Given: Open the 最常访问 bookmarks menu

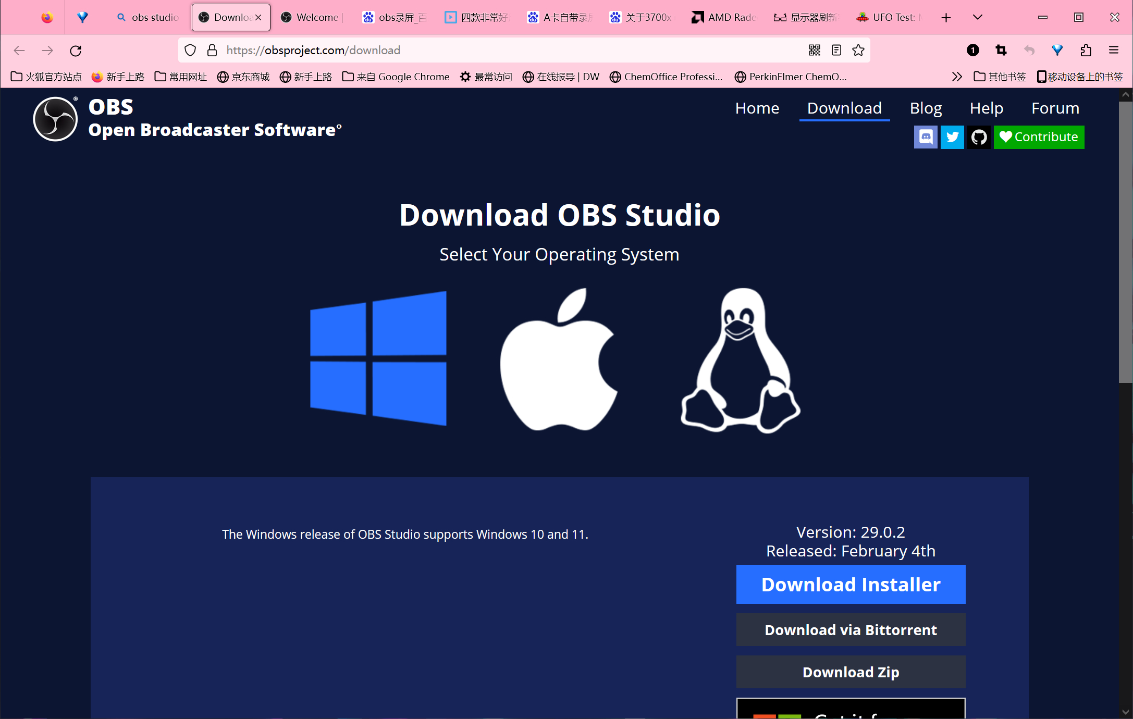Looking at the screenshot, I should (x=486, y=77).
